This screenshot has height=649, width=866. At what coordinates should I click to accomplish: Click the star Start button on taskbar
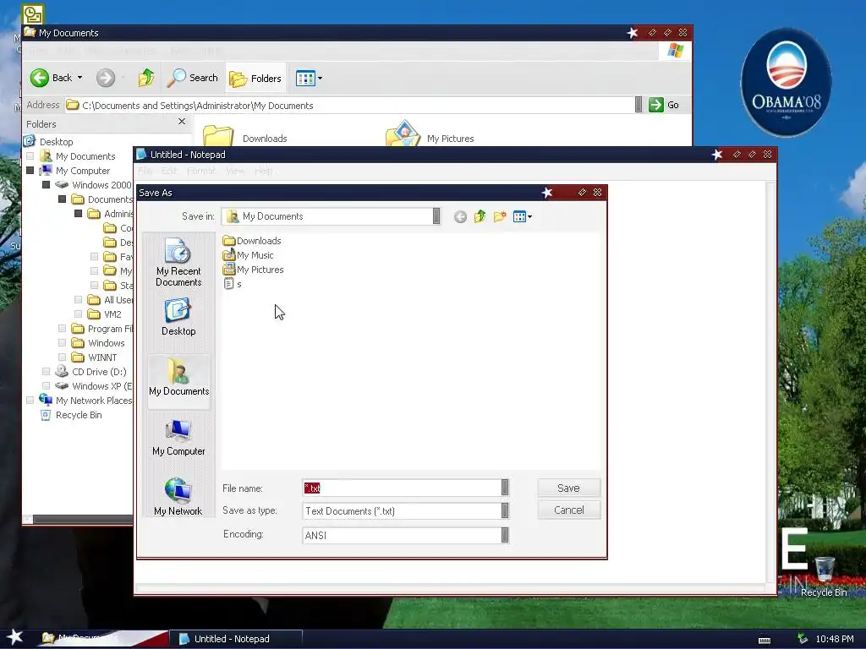point(14,637)
